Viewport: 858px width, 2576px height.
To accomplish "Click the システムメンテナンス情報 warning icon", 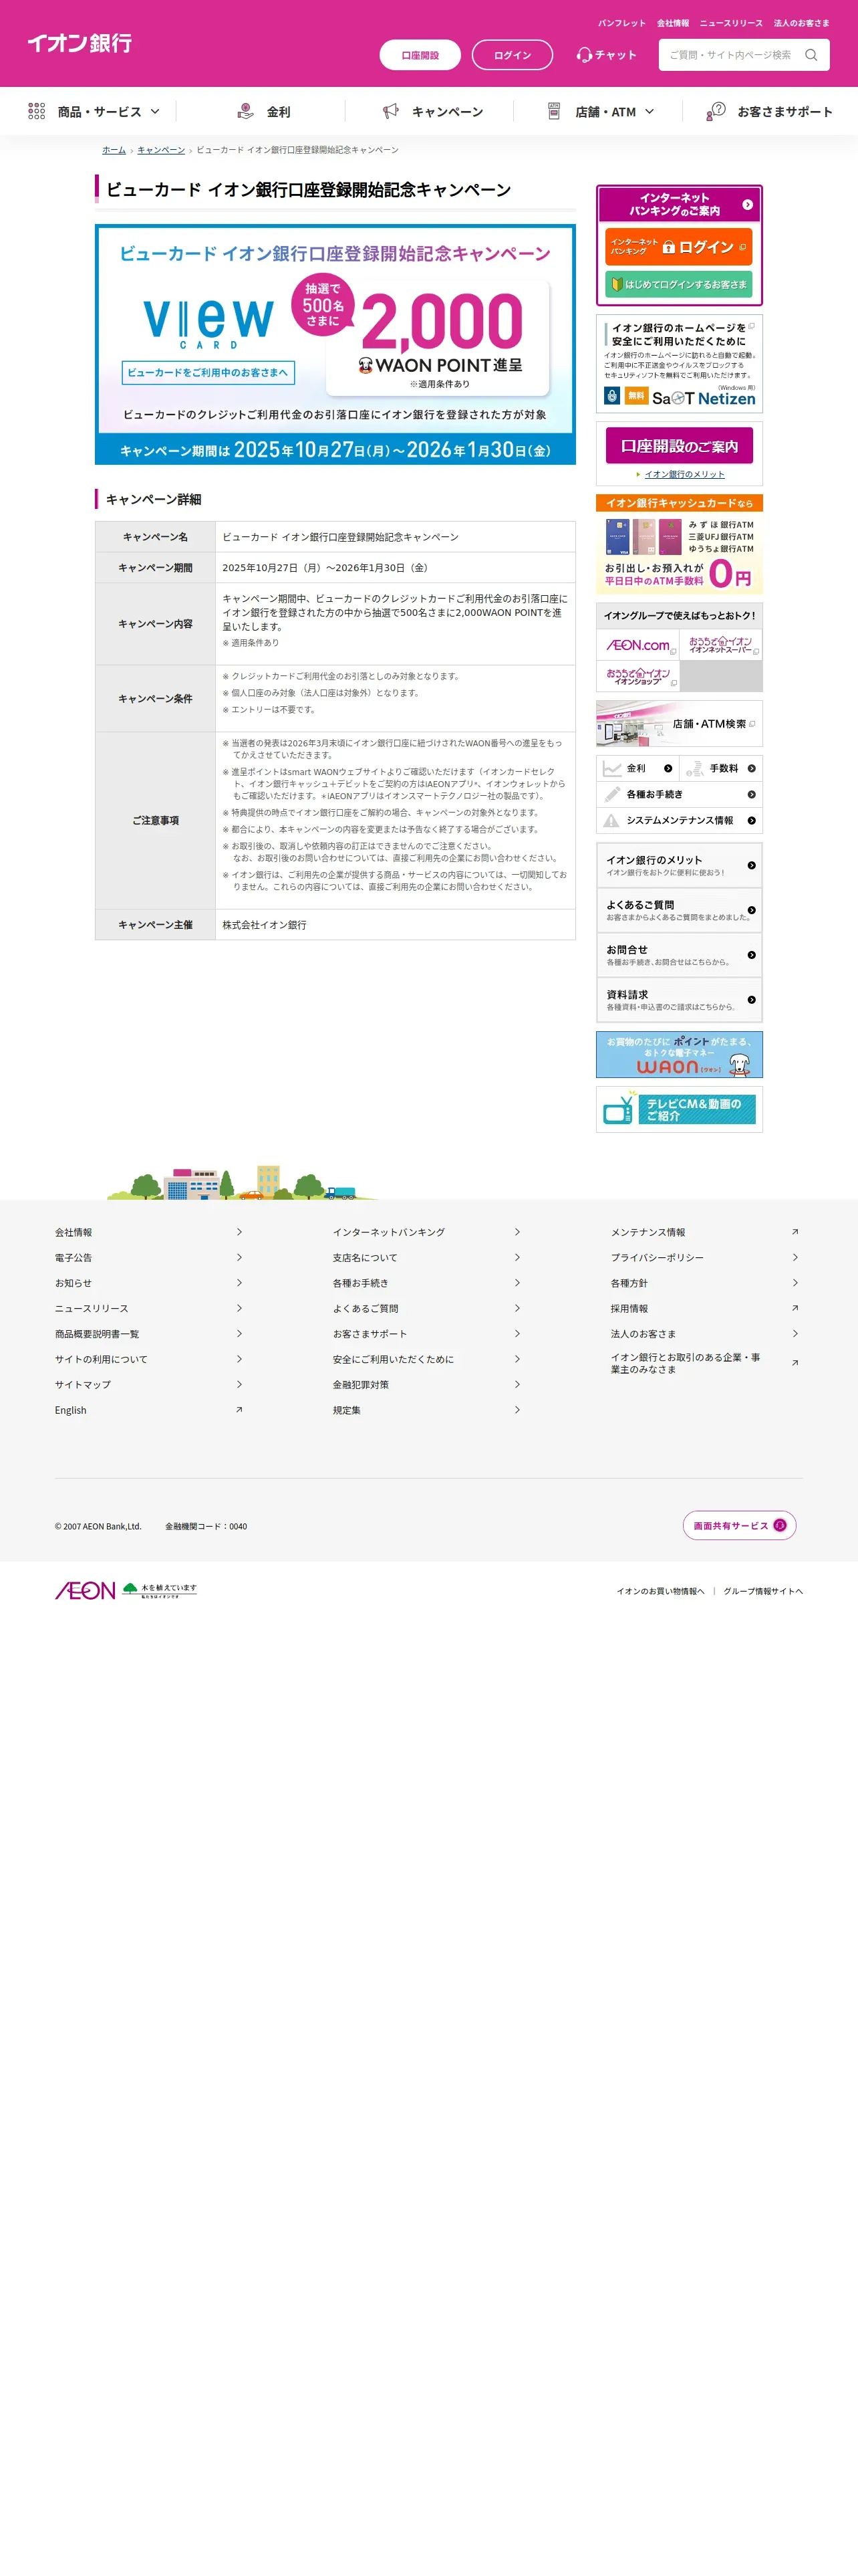I will pyautogui.click(x=611, y=820).
